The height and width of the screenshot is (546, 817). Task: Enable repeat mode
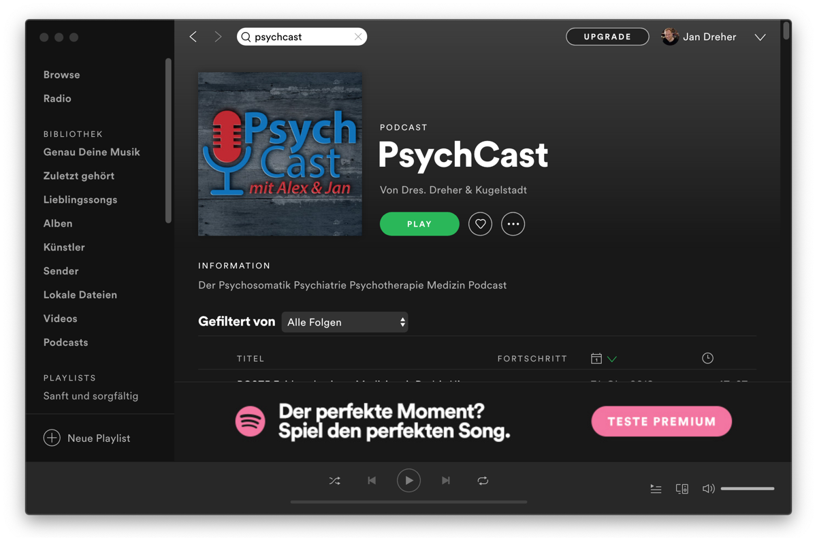point(483,481)
